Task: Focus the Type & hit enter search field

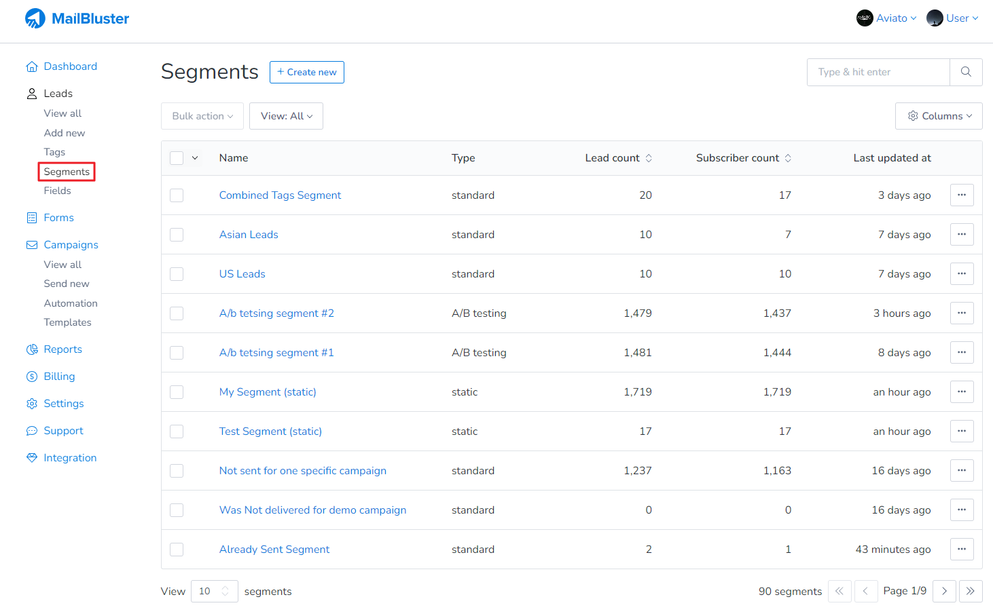Action: coord(878,72)
